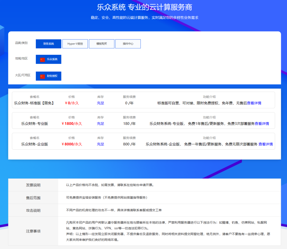Click 充足 stock status of 标准版 row
This screenshot has width=287, height=249.
[101, 103]
